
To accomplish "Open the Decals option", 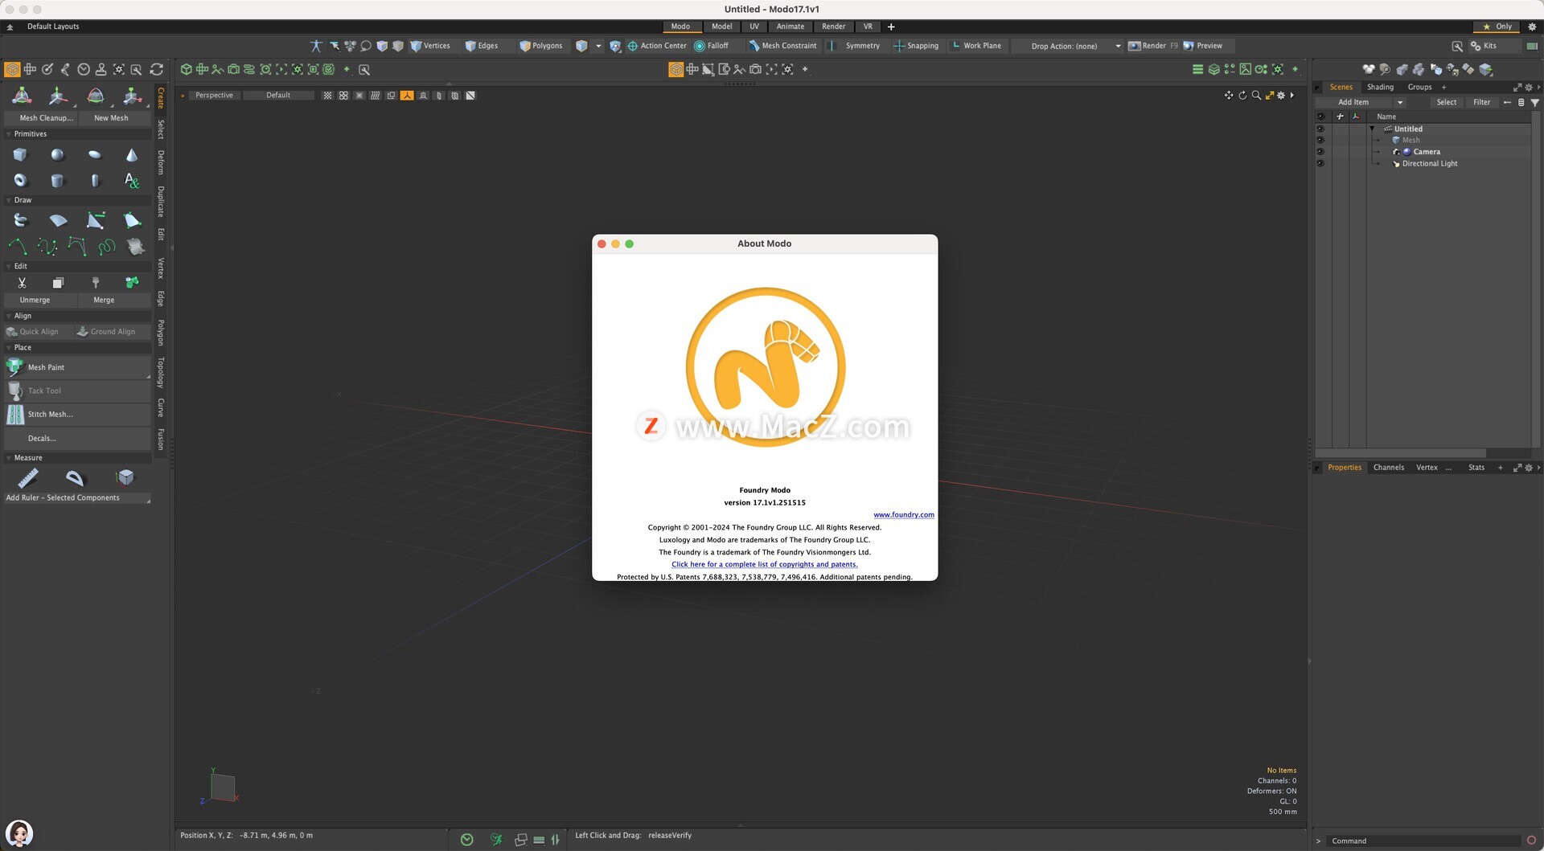I will pos(77,439).
